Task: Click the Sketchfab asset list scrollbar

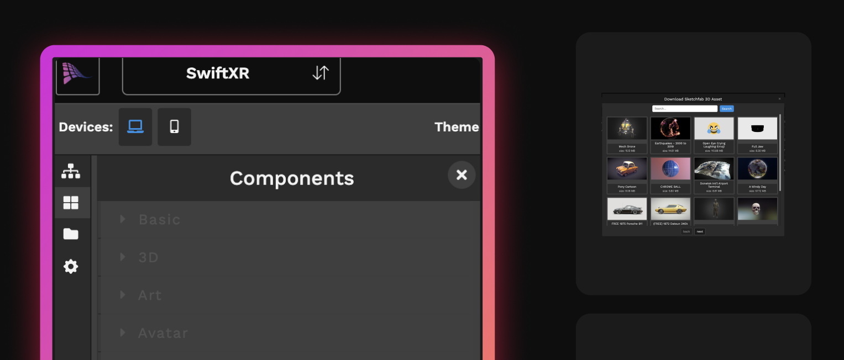Action: (x=780, y=153)
